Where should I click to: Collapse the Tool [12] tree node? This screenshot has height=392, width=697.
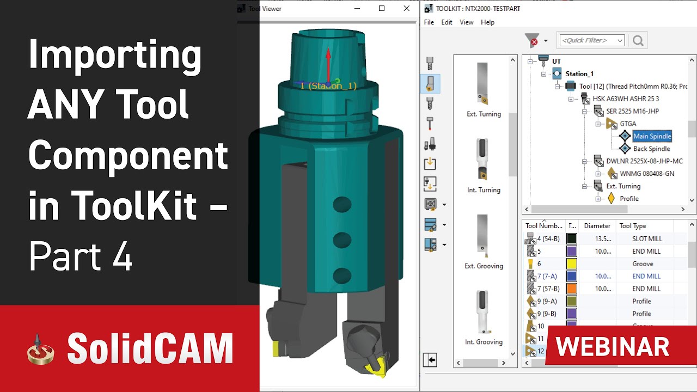(x=557, y=86)
